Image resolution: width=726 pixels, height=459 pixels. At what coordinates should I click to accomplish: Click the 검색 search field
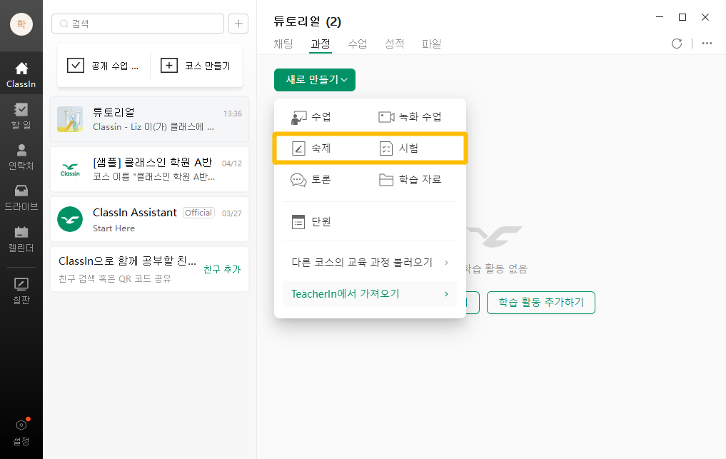[138, 24]
